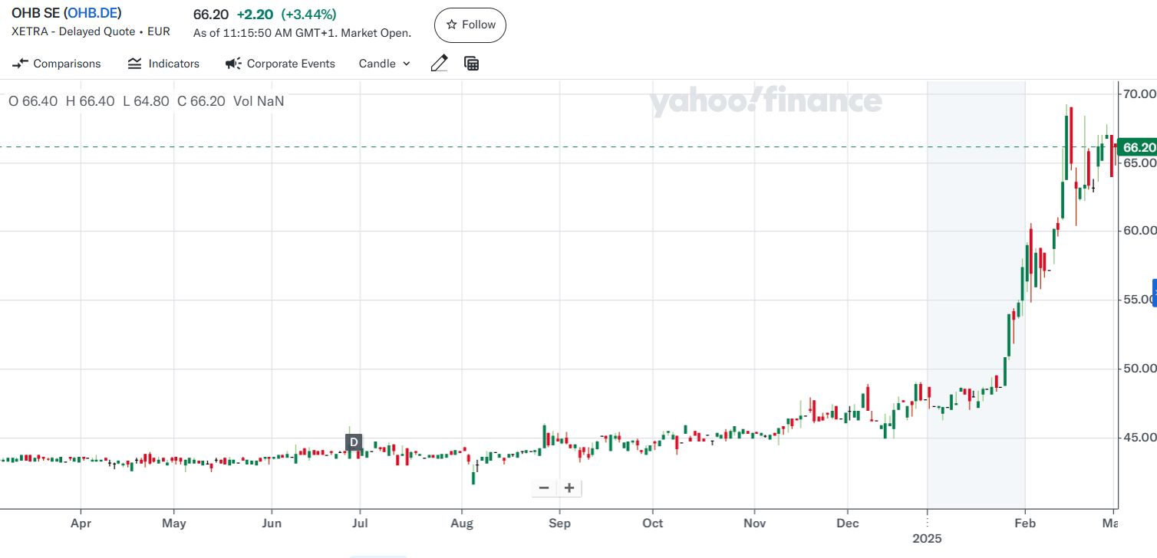Click the +2.20 price change value
The width and height of the screenshot is (1157, 558).
click(255, 15)
